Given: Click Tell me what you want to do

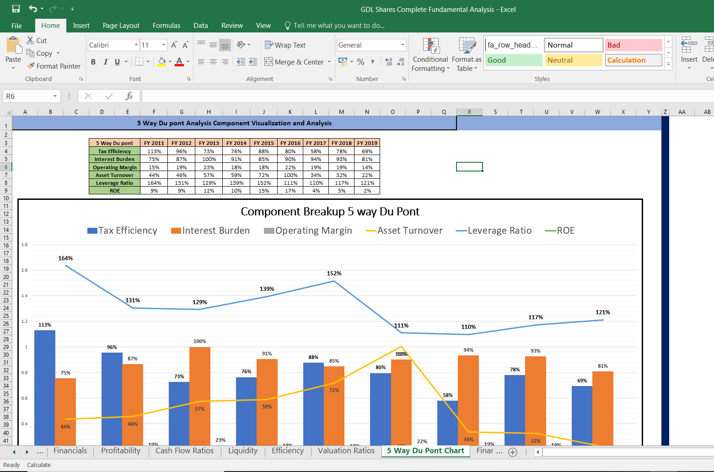Looking at the screenshot, I should coord(334,26).
